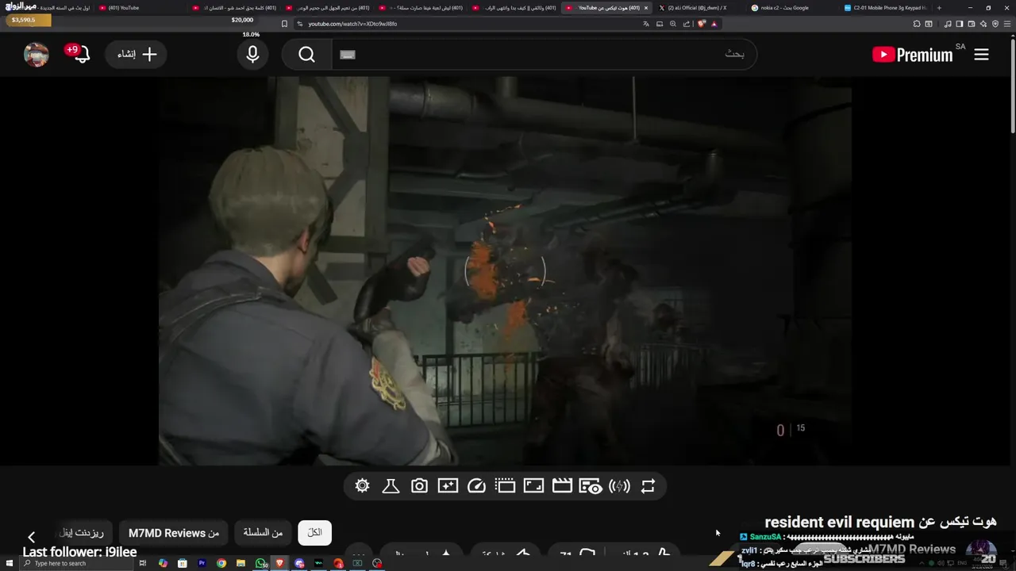Open the speedometer playback speed icon
This screenshot has height=571, width=1016.
pyautogui.click(x=476, y=486)
